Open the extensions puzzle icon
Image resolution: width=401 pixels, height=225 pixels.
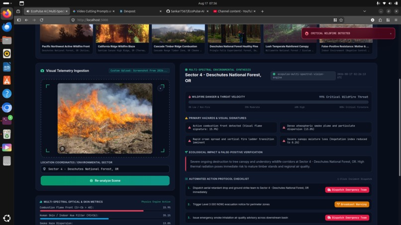pyautogui.click(x=380, y=20)
